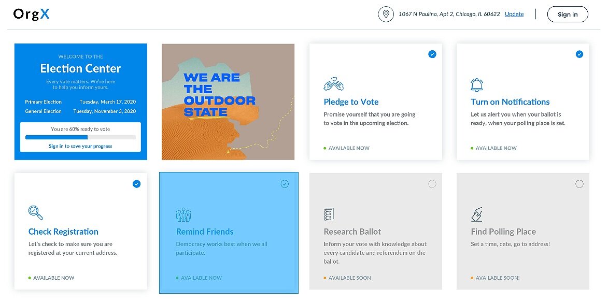
Task: Click 'Tuesday, March 17, 2020' date
Action: click(108, 102)
